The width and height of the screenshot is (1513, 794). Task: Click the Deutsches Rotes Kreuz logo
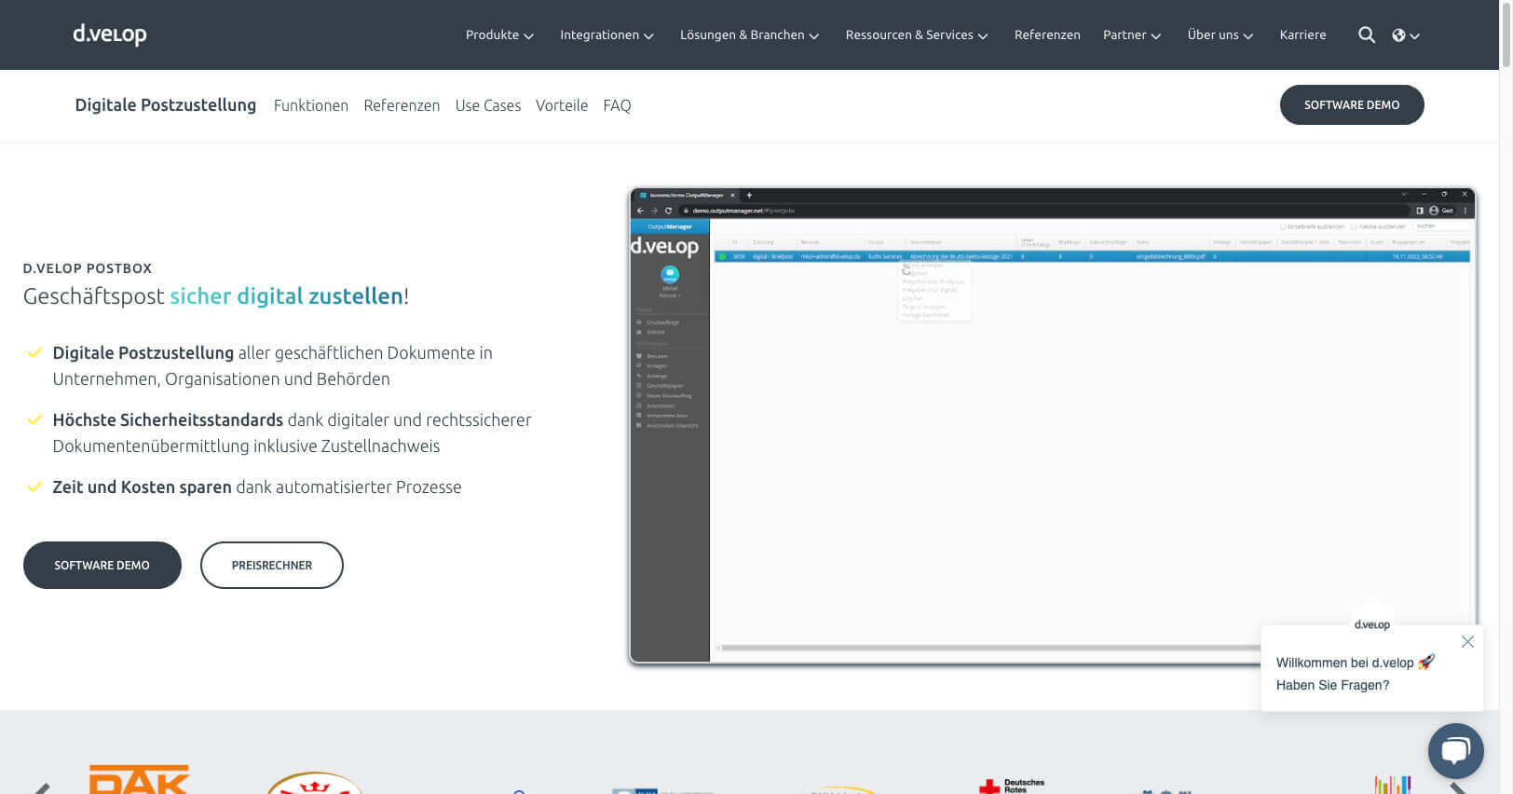[x=1012, y=787]
